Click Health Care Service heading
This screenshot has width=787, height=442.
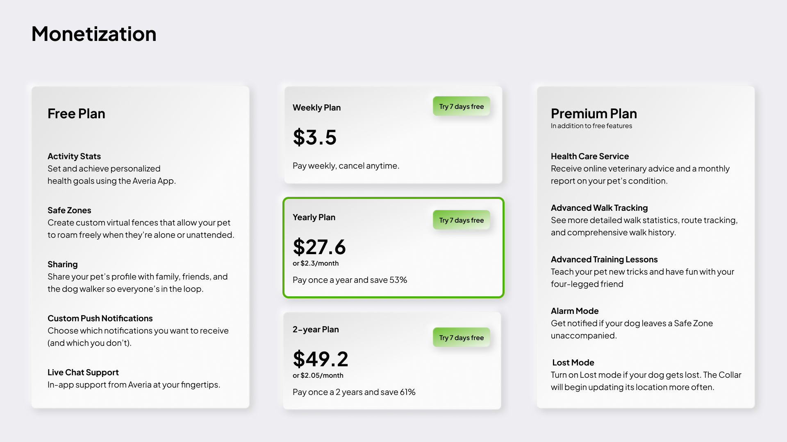click(x=589, y=156)
